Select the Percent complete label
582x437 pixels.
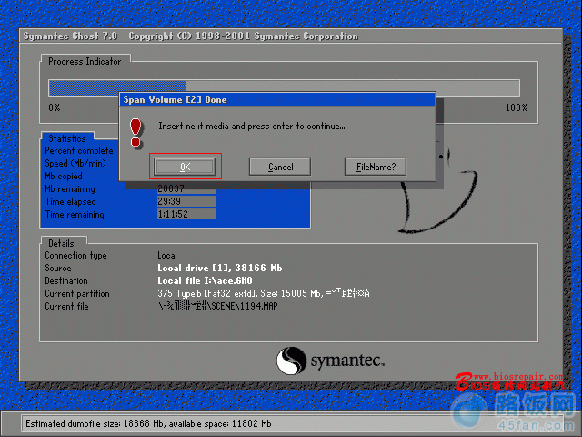coord(79,150)
